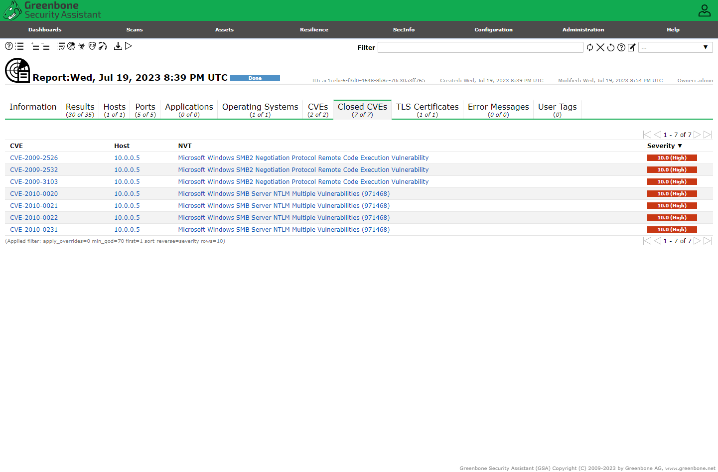This screenshot has height=472, width=718.
Task: Sort by the CVE column header
Action: (x=16, y=146)
